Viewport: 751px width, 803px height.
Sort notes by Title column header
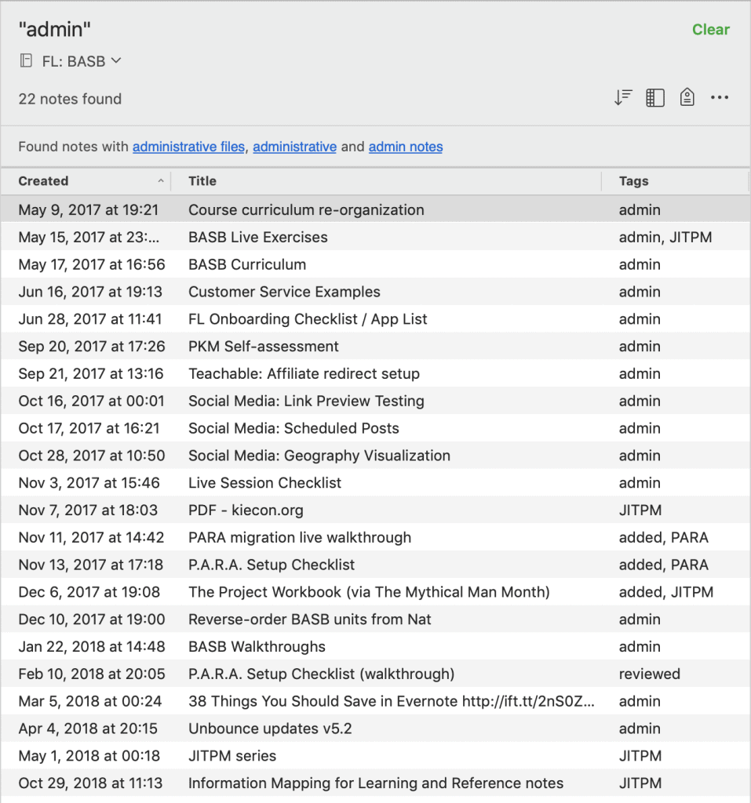pos(202,181)
